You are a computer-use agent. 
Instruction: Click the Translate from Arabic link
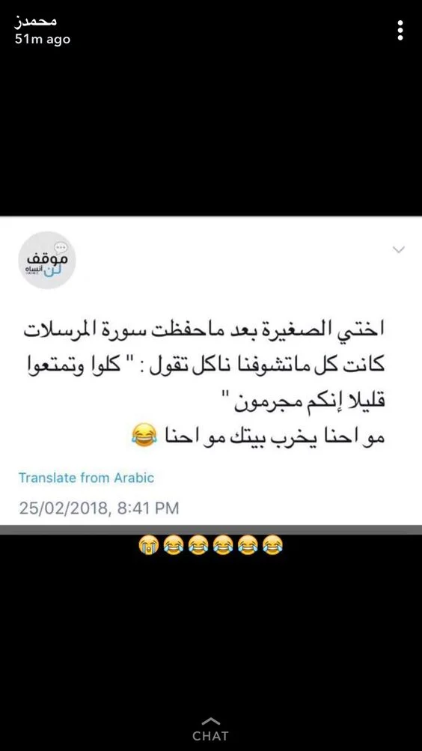point(86,478)
